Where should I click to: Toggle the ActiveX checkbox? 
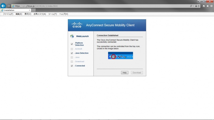click(72, 49)
